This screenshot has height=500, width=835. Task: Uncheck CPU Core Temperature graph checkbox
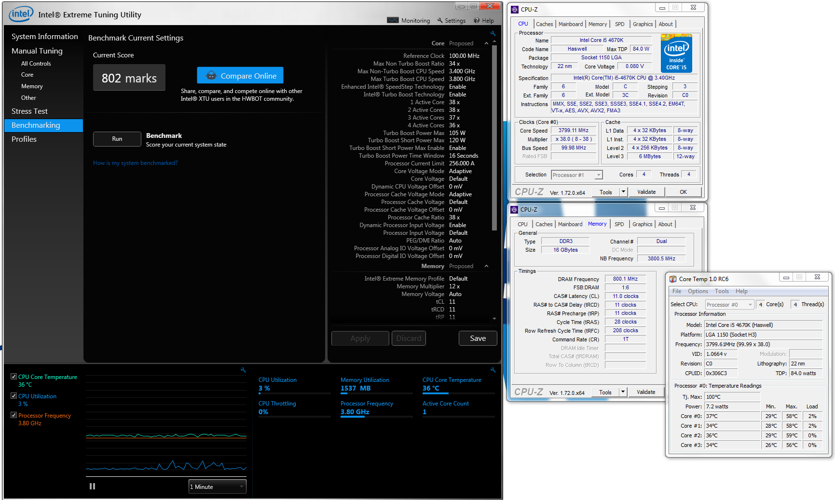pos(14,377)
